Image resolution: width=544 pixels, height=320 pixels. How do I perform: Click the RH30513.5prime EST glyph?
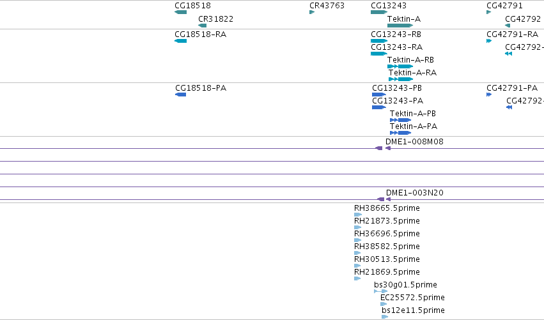[x=357, y=266]
